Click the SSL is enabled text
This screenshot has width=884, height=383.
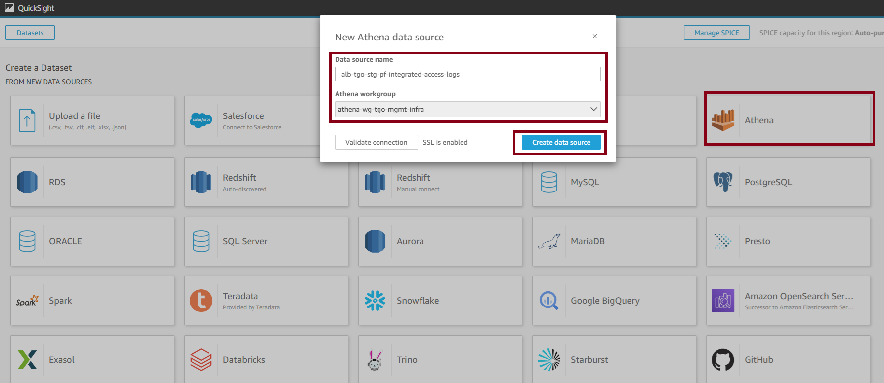point(445,142)
